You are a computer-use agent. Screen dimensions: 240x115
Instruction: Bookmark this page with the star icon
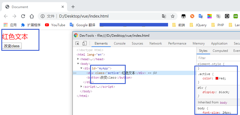pyautogui.click(x=173, y=16)
